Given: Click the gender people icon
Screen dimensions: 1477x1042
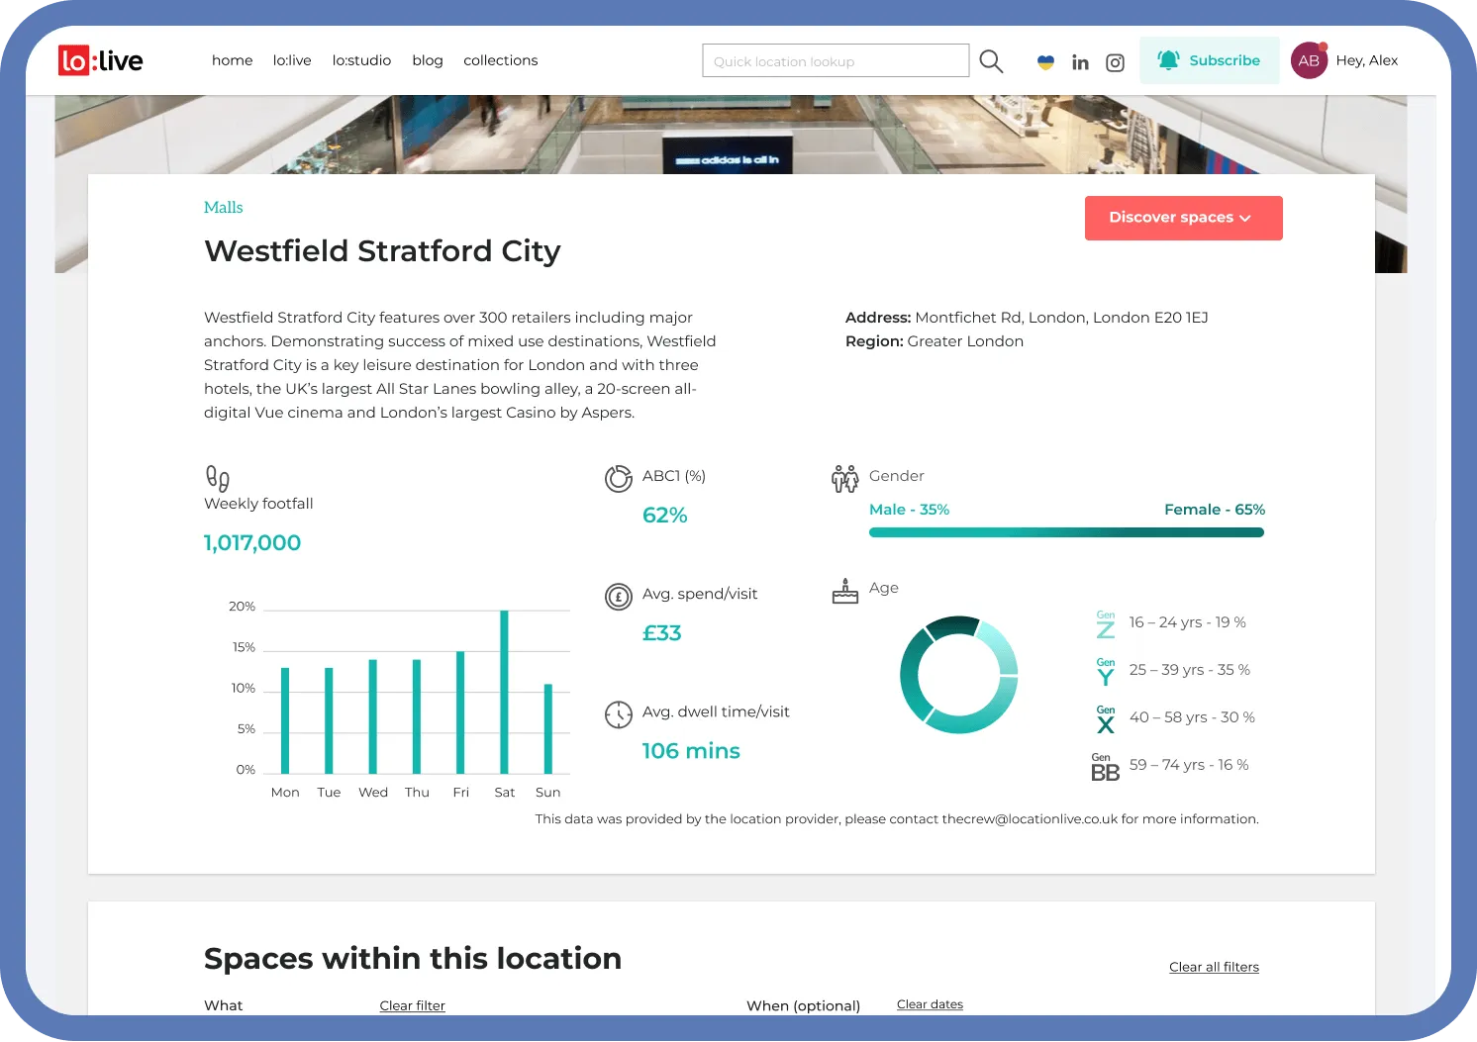Looking at the screenshot, I should (845, 479).
